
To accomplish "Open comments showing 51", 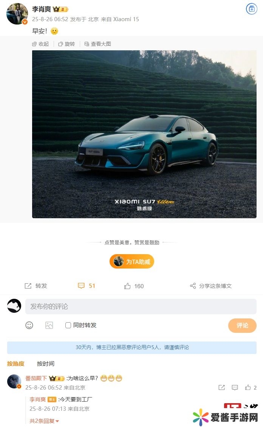I will (x=87, y=286).
